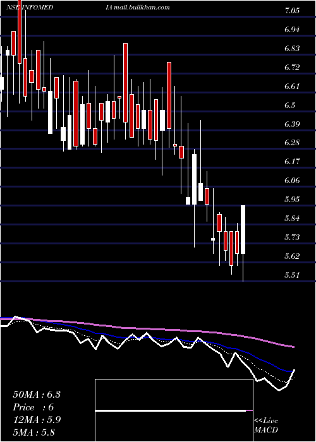Click the 6.06 price axis label
This screenshot has height=442, width=316.
click(293, 181)
